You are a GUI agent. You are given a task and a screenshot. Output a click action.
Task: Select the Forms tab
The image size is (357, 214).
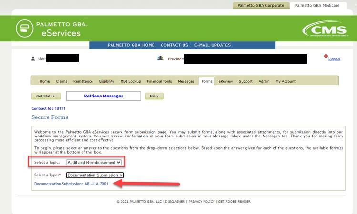click(207, 81)
